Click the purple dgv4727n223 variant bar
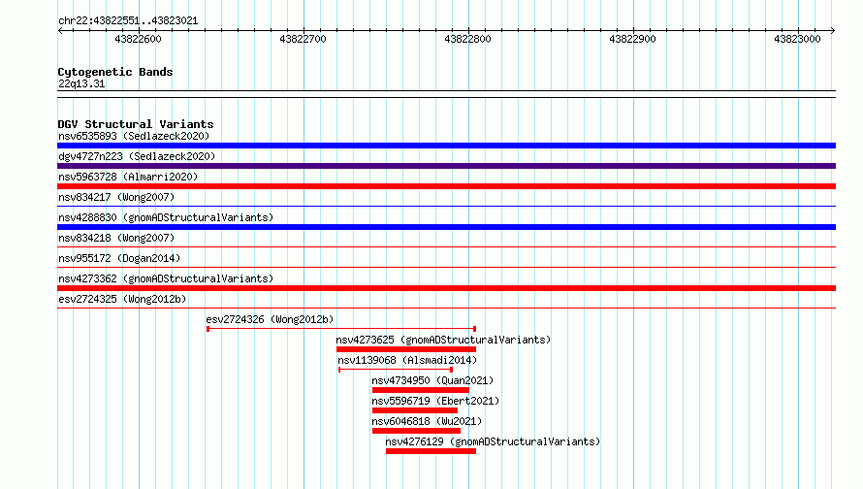This screenshot has width=863, height=489. click(446, 166)
